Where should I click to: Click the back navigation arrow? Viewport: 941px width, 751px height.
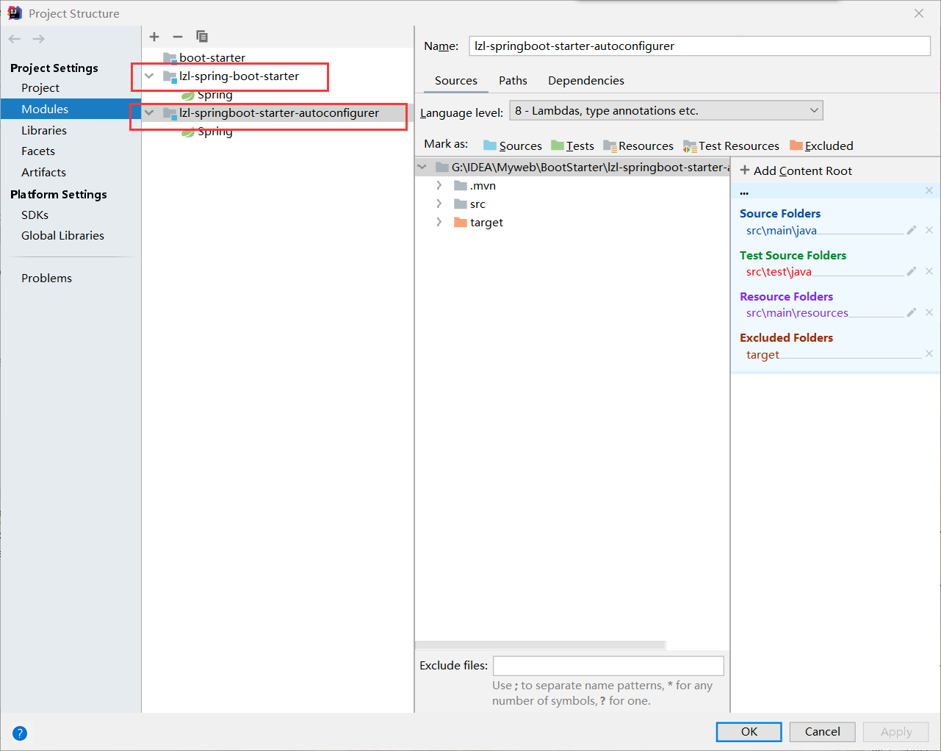[x=15, y=39]
